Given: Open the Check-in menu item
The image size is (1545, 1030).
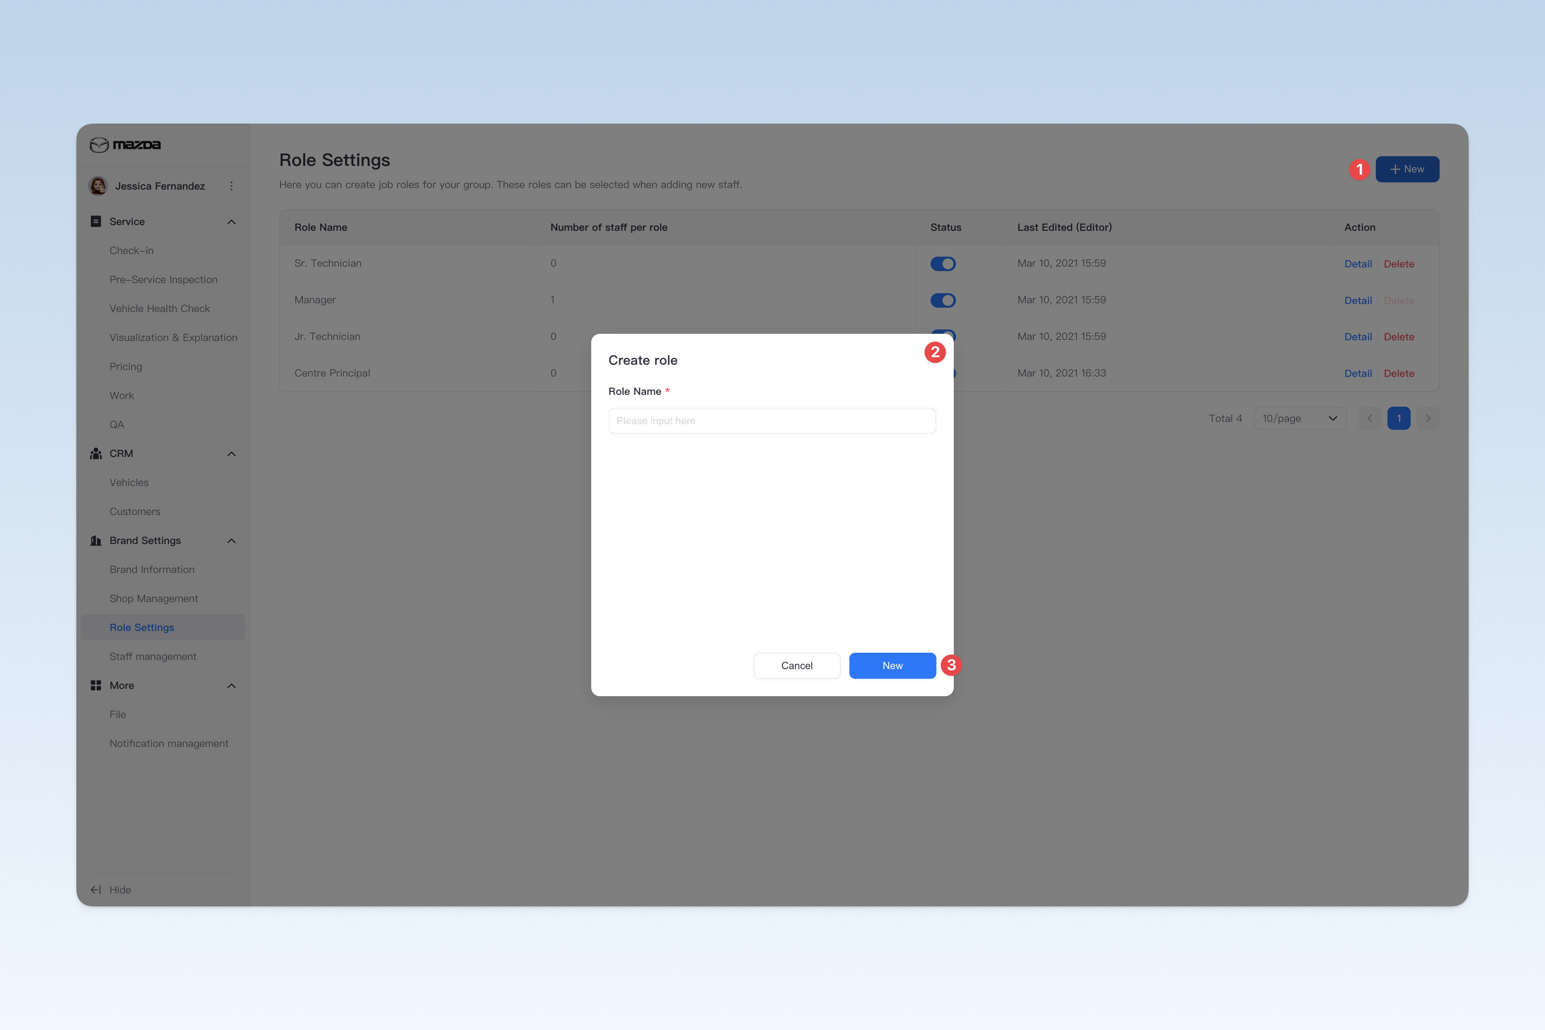Looking at the screenshot, I should coord(131,250).
